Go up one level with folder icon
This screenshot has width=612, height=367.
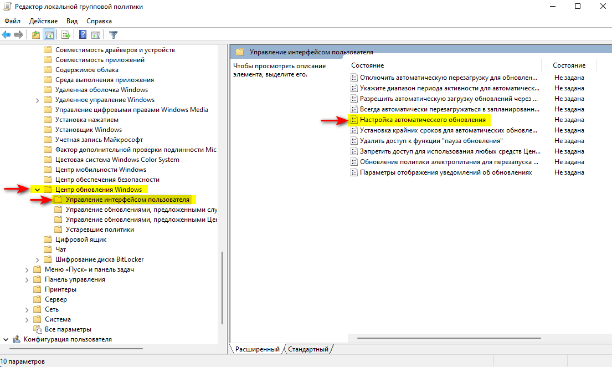[x=36, y=35]
